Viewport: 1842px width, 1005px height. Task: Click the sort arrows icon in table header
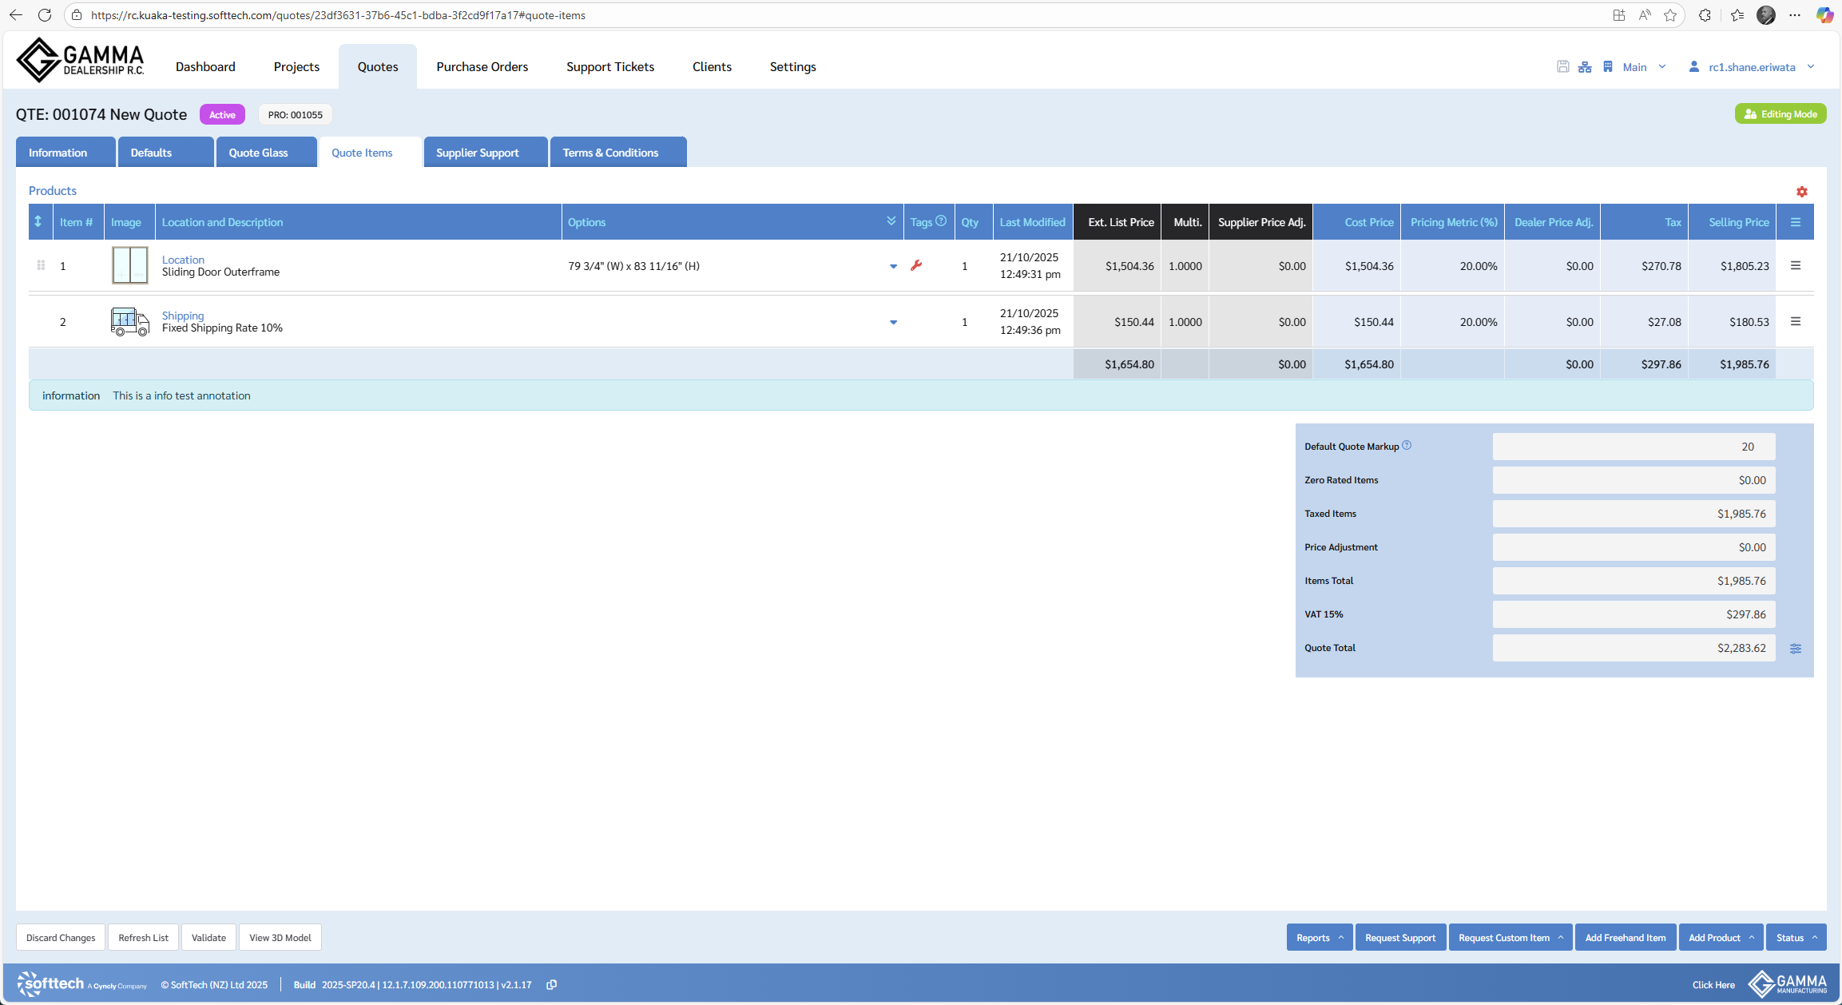coord(38,221)
